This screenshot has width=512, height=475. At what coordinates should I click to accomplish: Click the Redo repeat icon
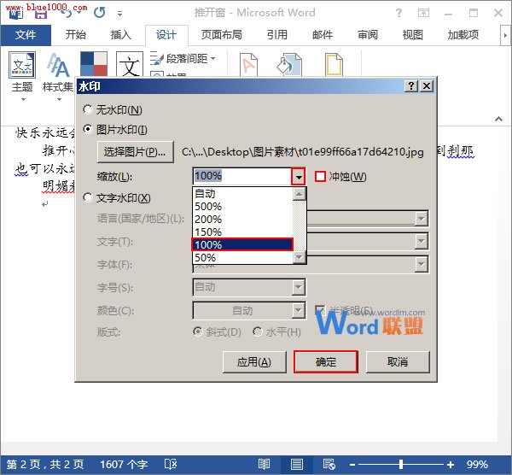(99, 13)
